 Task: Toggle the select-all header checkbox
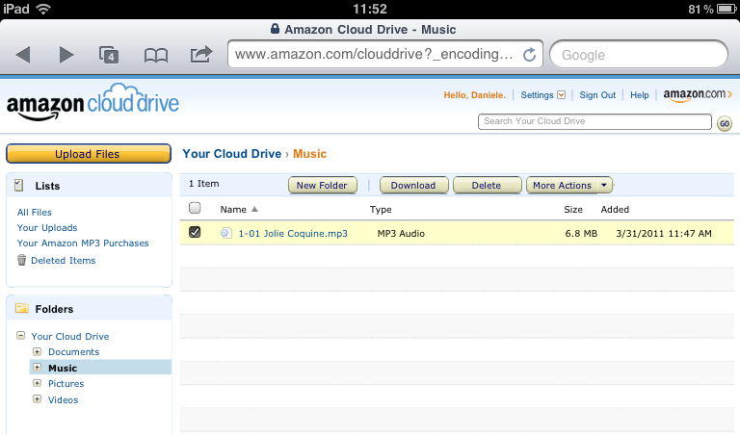pyautogui.click(x=196, y=208)
